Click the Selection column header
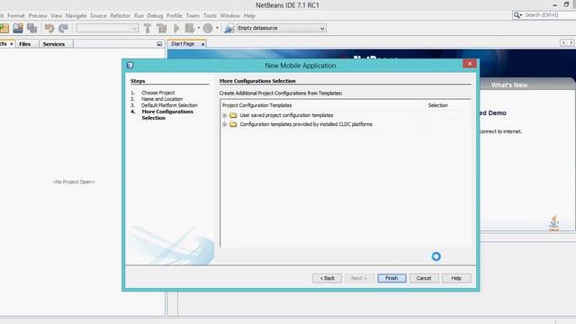Viewport: 576px width, 324px height. pos(438,105)
